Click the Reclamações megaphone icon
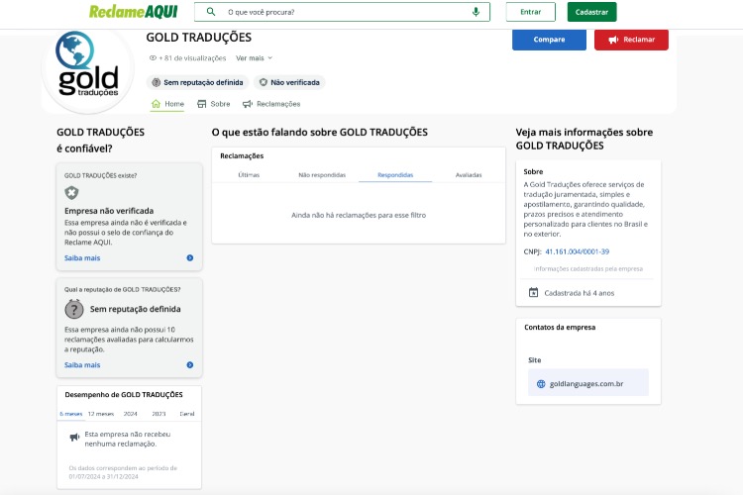The image size is (743, 495). point(248,104)
